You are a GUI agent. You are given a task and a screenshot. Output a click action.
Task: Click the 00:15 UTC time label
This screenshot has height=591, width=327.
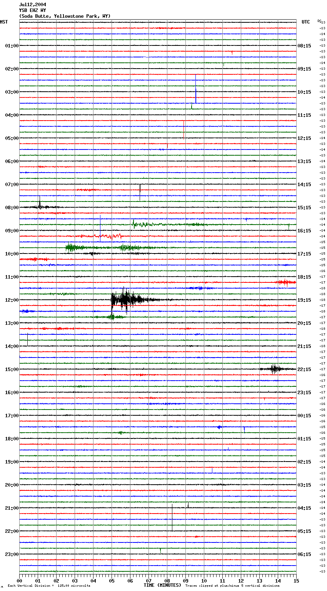coord(304,416)
